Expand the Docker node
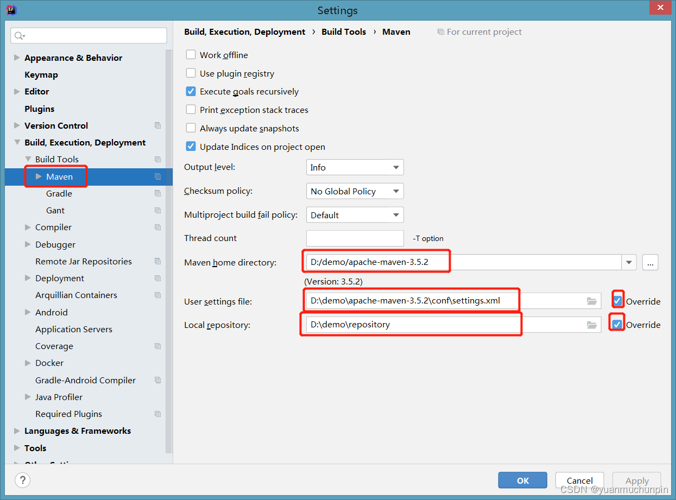Viewport: 676px width, 500px height. (28, 363)
